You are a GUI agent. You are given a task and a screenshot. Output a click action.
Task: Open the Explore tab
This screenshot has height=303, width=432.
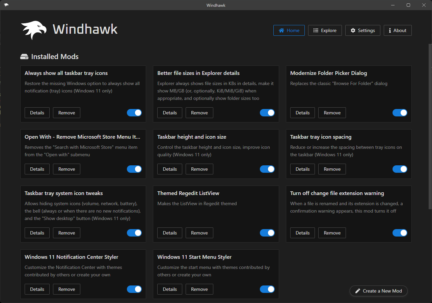[325, 30]
